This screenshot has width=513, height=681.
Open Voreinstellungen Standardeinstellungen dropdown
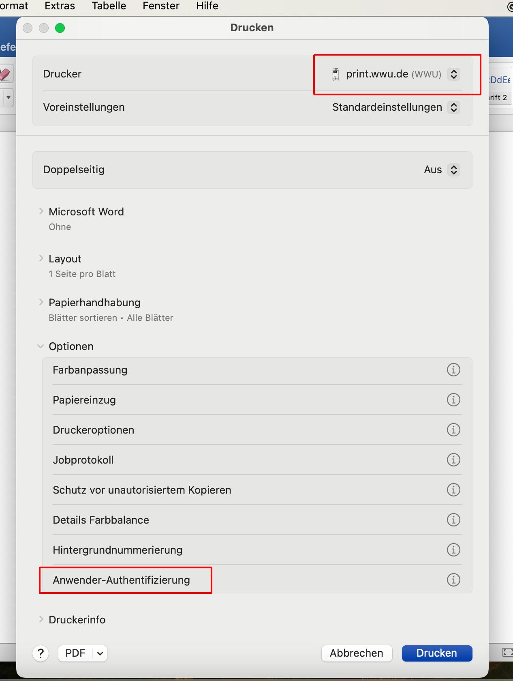[x=396, y=107]
